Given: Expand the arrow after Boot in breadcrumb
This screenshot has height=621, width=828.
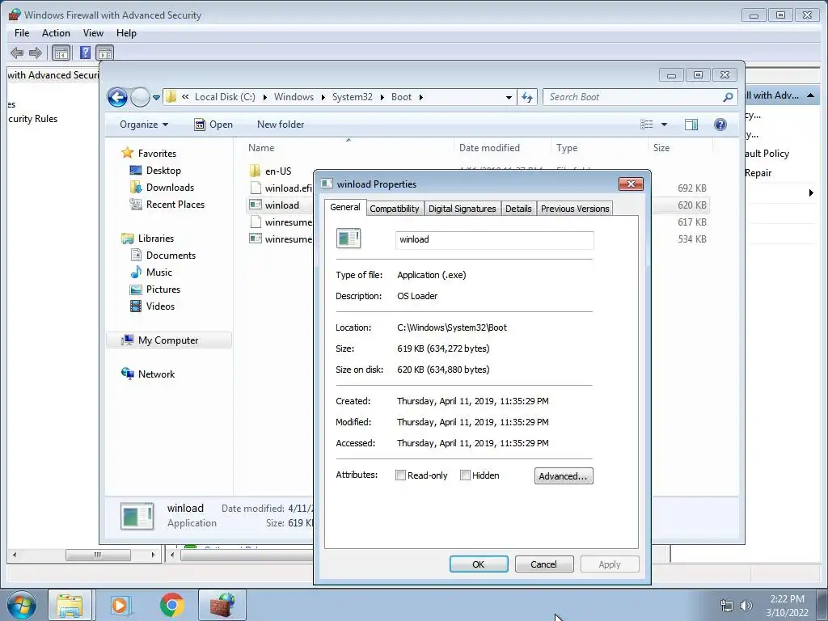Looking at the screenshot, I should [420, 97].
